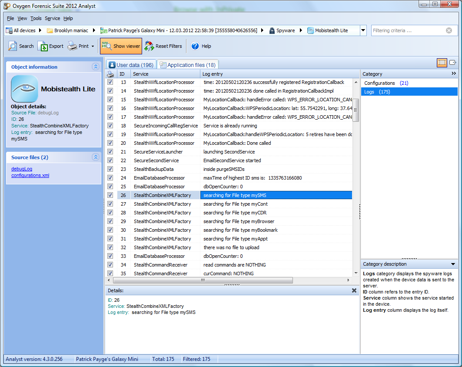This screenshot has width=462, height=367.
Task: Click the horizontal scrollbar of the log table
Action: [x=202, y=280]
